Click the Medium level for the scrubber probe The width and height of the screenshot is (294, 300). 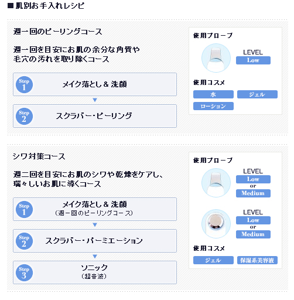click(x=253, y=193)
